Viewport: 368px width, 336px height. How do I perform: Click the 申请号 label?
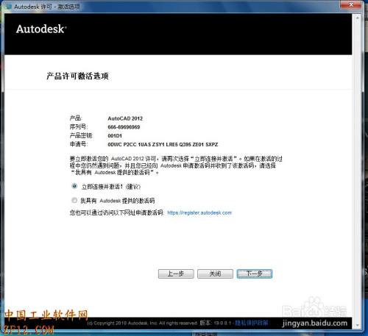[79, 144]
